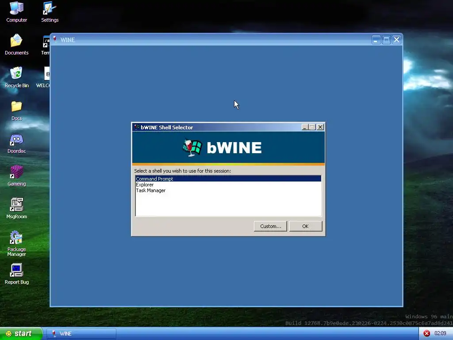
Task: Select Command Prompt in shell list
Action: [228, 179]
